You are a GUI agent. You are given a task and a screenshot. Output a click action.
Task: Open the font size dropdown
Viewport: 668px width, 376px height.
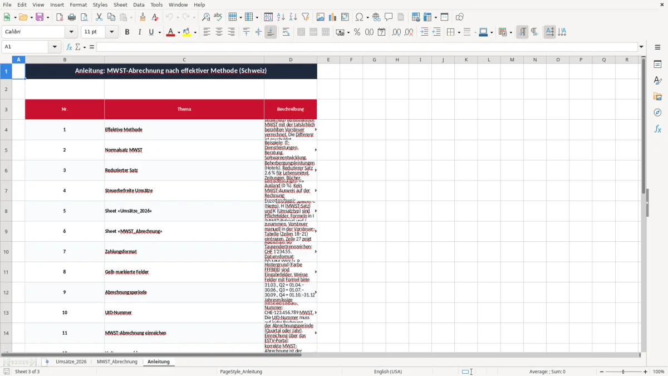(x=111, y=32)
